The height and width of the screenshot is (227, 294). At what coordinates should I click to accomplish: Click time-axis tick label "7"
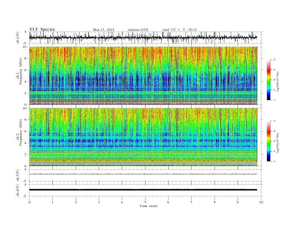click(x=192, y=202)
